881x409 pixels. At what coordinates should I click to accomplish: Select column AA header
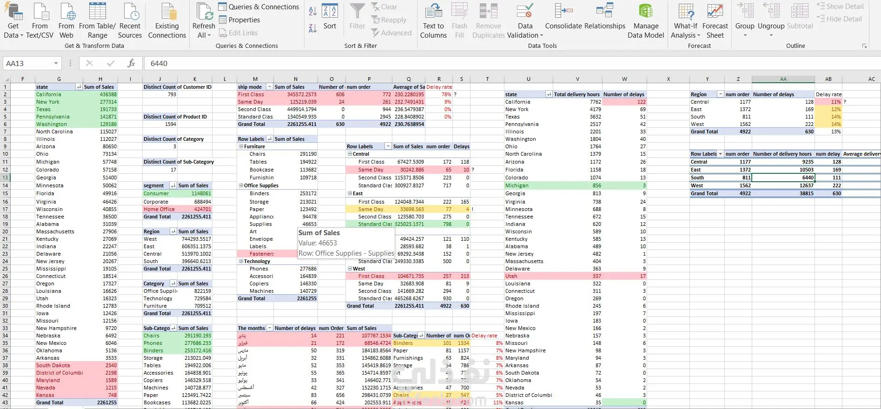click(x=783, y=79)
